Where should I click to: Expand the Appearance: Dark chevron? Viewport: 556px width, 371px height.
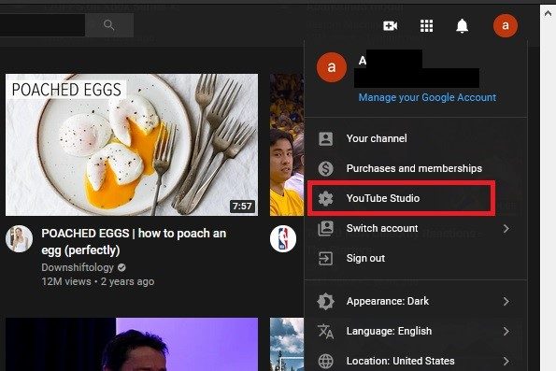pyautogui.click(x=506, y=302)
